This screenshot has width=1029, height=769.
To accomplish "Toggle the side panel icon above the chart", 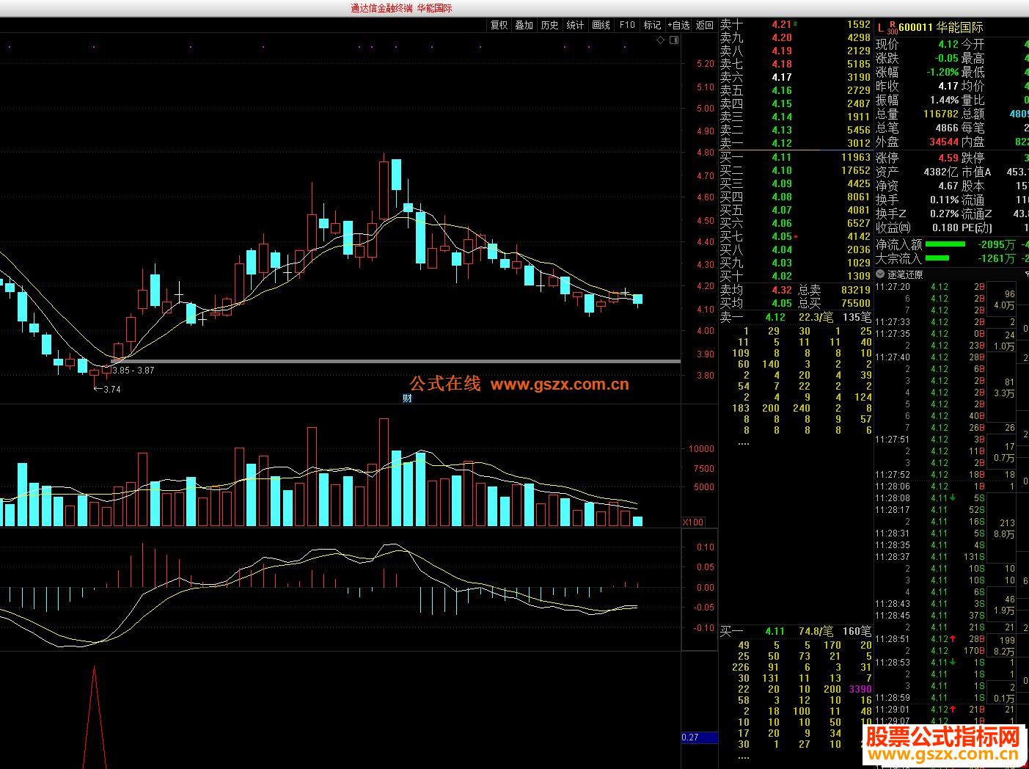I will coord(674,40).
